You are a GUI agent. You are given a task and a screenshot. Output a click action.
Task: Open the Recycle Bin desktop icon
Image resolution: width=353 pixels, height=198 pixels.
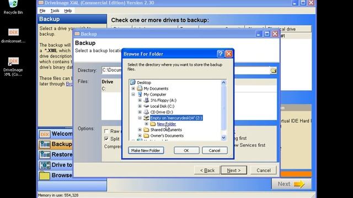coord(13,7)
